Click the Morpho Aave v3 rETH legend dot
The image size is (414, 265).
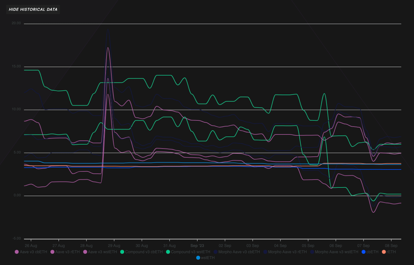click(x=266, y=252)
